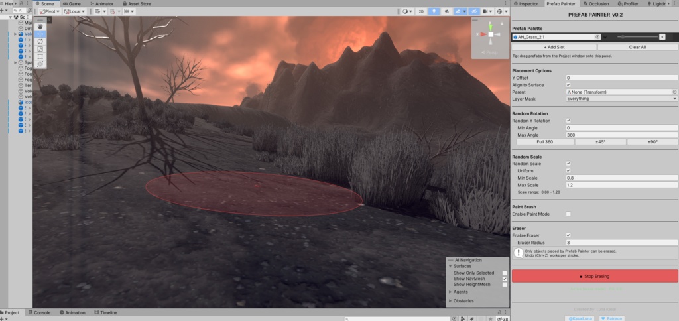Viewport: 679px width, 321px height.
Task: Open scene camera settings
Action: click(x=487, y=11)
